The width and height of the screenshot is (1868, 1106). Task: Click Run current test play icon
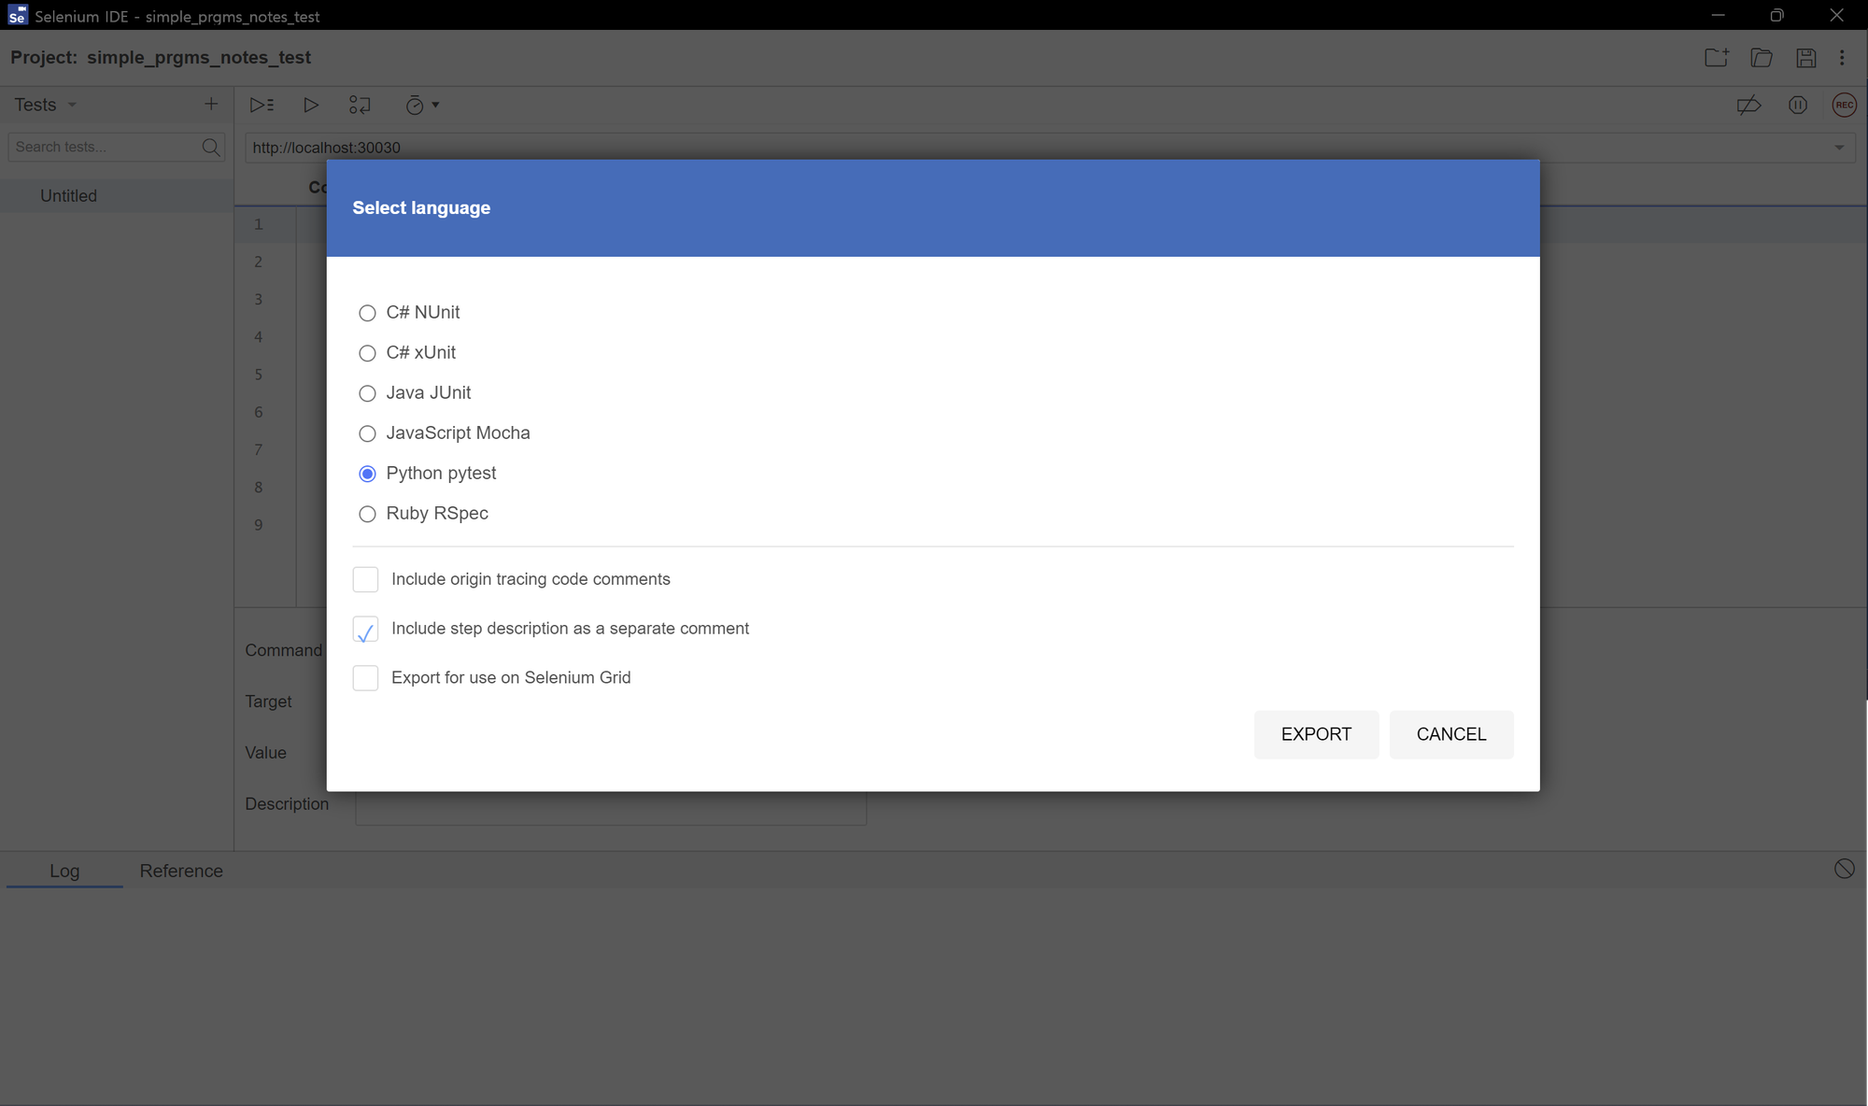click(x=311, y=105)
